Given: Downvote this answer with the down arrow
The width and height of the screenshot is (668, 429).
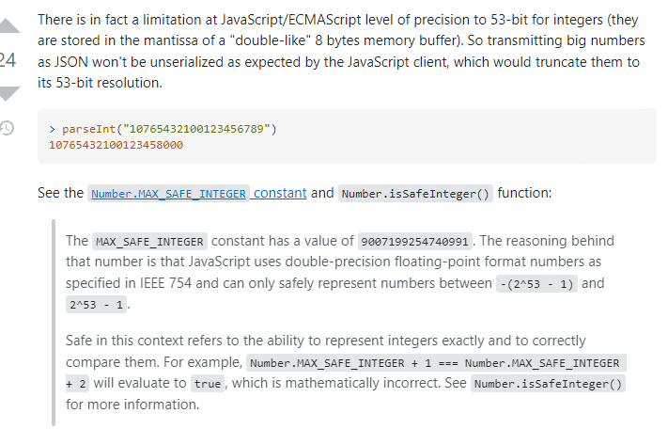Looking at the screenshot, I should (x=8, y=92).
